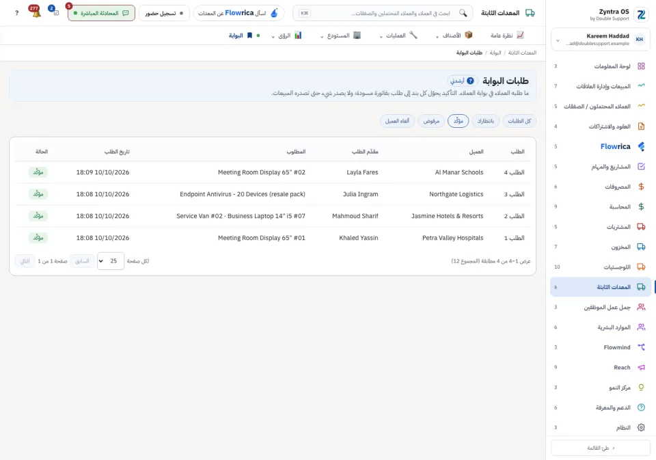Screen dimensions: 656x460
Task: Click the المشتريات truck icon
Action: coord(641,227)
